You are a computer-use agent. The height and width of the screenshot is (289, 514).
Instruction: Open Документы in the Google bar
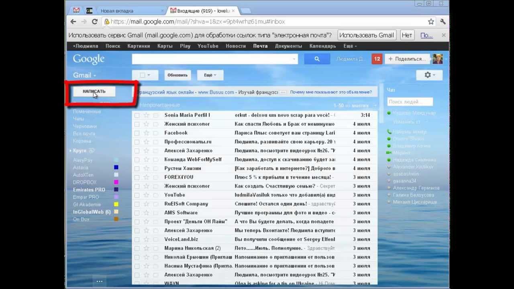pos(288,46)
